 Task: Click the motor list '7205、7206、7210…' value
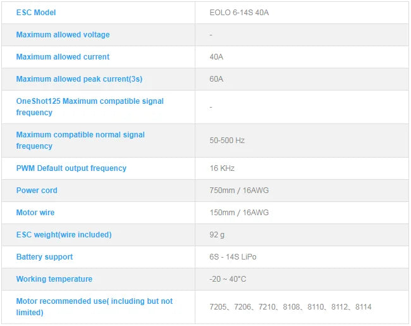tap(290, 307)
